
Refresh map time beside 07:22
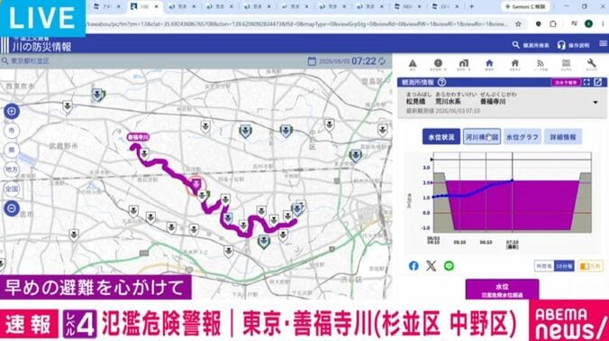point(382,61)
